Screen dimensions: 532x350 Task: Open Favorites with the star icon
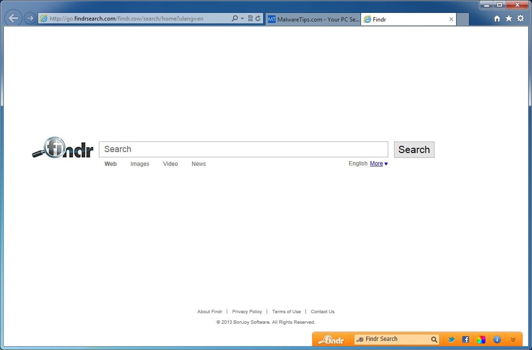click(509, 18)
